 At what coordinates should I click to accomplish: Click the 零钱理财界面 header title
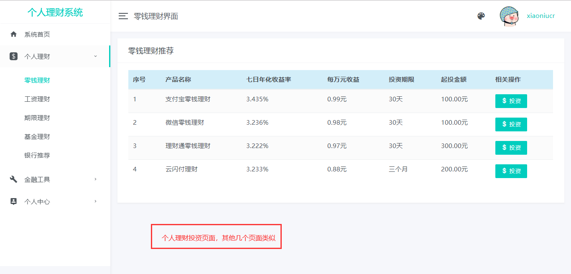pyautogui.click(x=156, y=16)
